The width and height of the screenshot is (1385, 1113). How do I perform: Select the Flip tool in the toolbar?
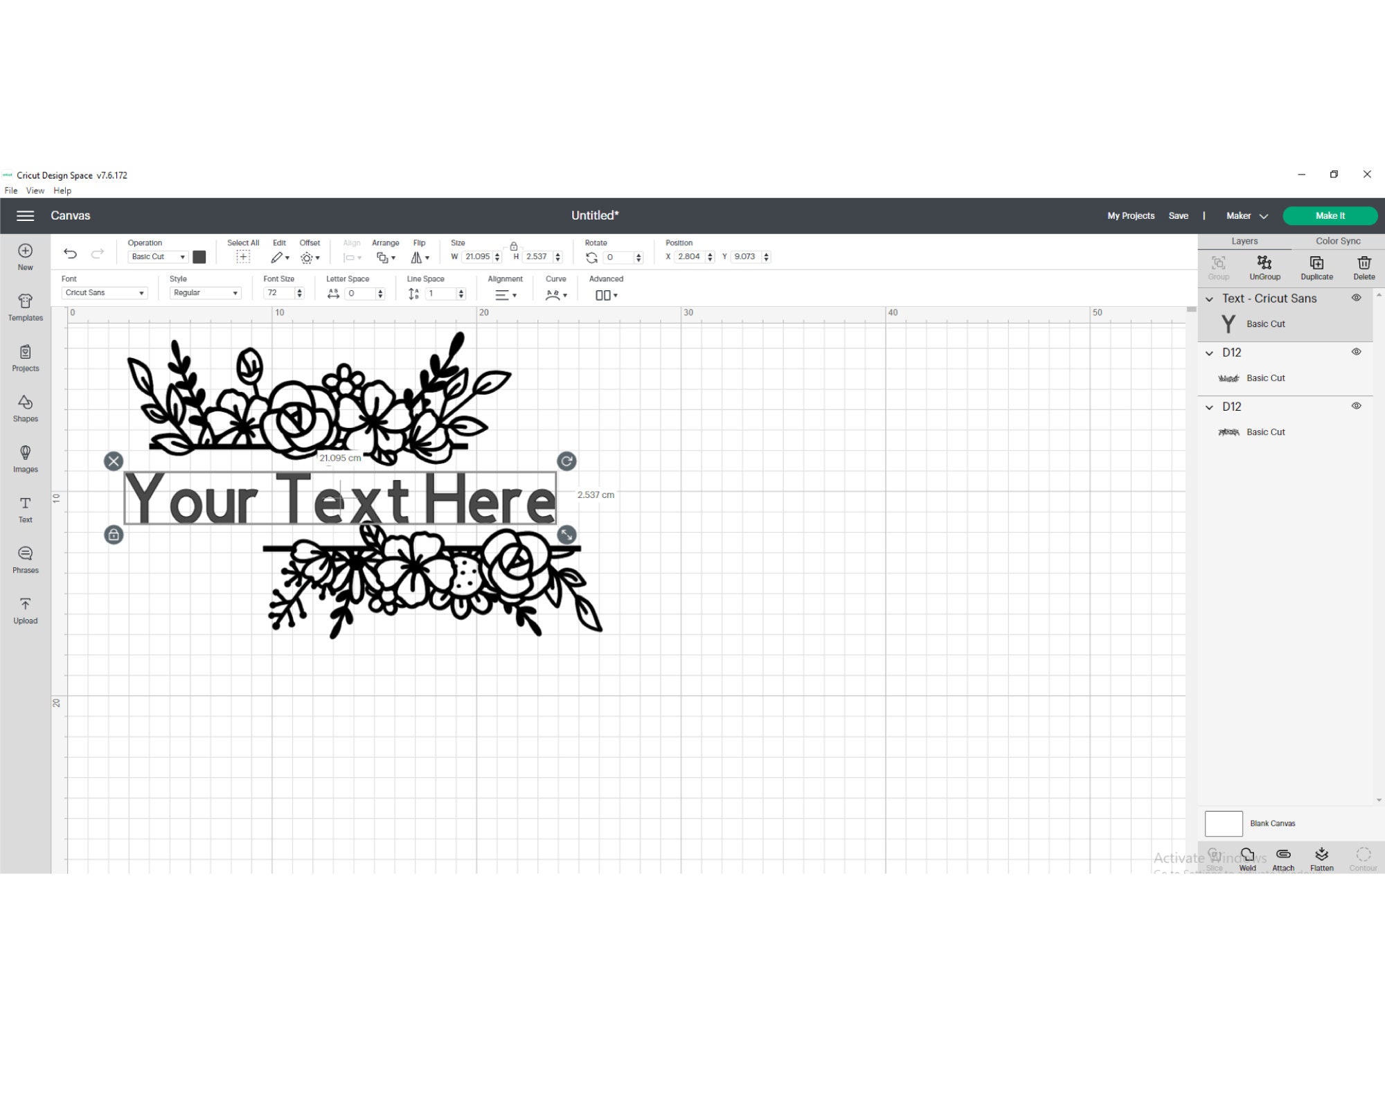pyautogui.click(x=418, y=256)
